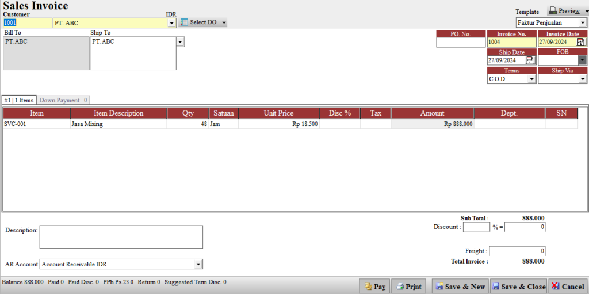The width and height of the screenshot is (589, 294).
Task: Switch to the #1 | 1 Items tab
Action: [x=19, y=100]
